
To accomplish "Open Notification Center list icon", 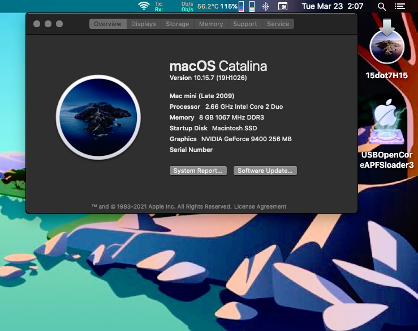I will pyautogui.click(x=399, y=6).
